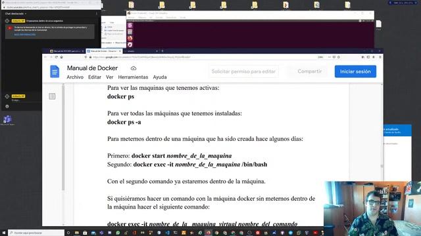The height and width of the screenshot is (236, 421).
Task: Switch to the first browser tab
Action: tap(66, 51)
